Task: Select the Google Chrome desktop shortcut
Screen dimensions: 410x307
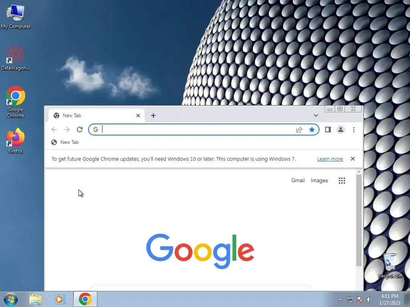Action: 16,102
